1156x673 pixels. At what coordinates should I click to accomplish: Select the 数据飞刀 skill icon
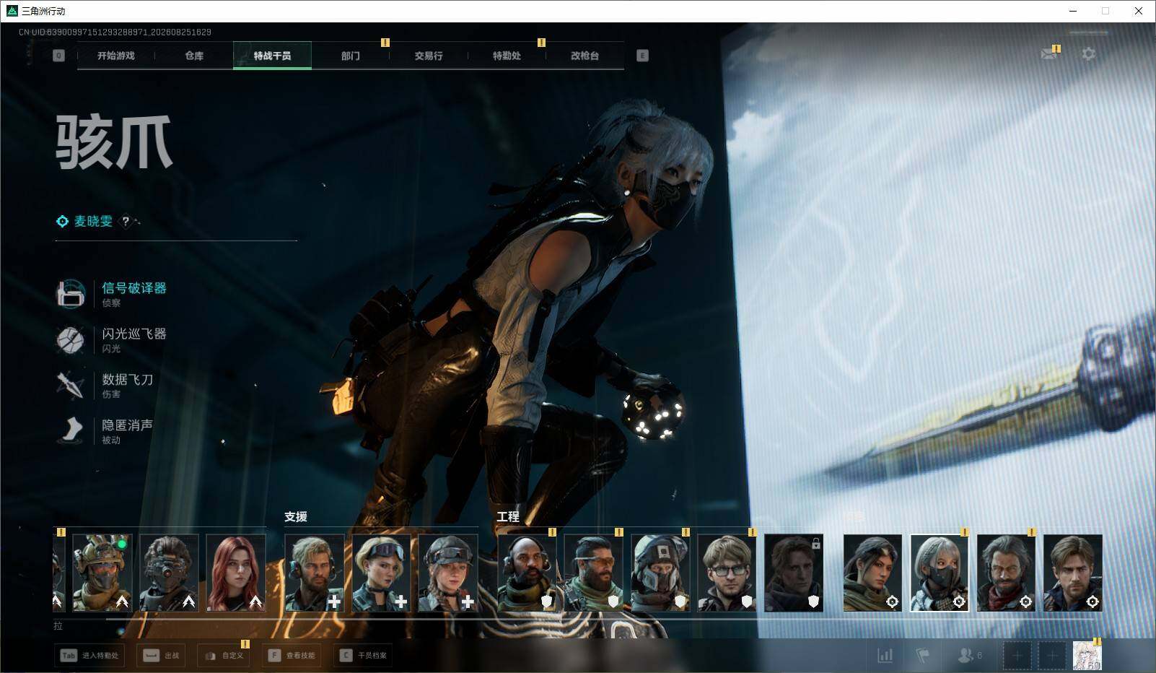(x=70, y=385)
